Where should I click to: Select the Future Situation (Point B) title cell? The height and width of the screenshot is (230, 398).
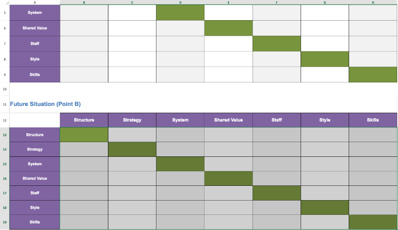click(x=46, y=104)
